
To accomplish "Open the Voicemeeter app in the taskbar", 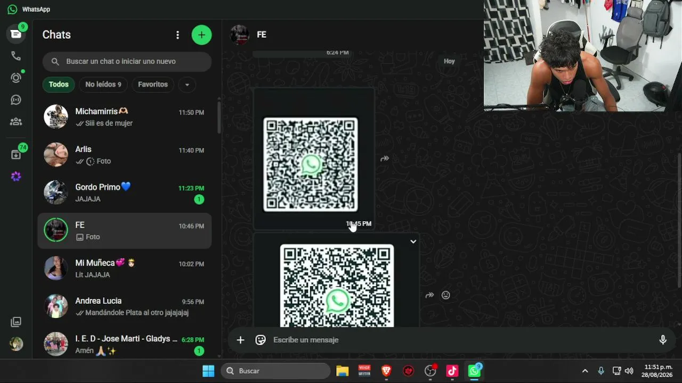I will [x=364, y=371].
